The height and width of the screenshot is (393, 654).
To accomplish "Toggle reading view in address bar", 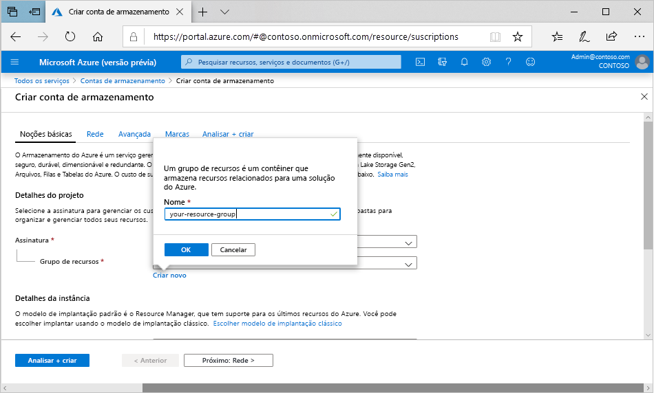I will (x=495, y=37).
